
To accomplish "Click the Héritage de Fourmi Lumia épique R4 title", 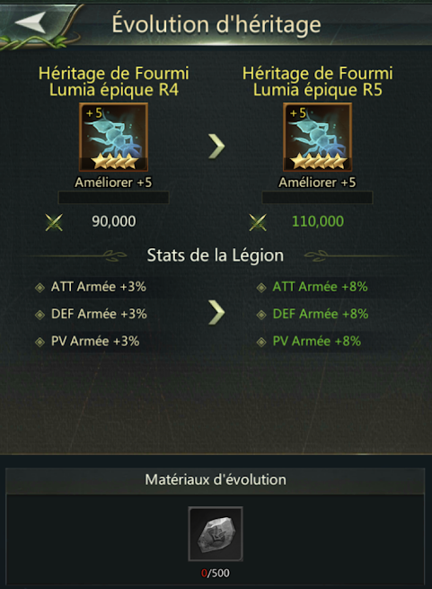I will [x=113, y=81].
